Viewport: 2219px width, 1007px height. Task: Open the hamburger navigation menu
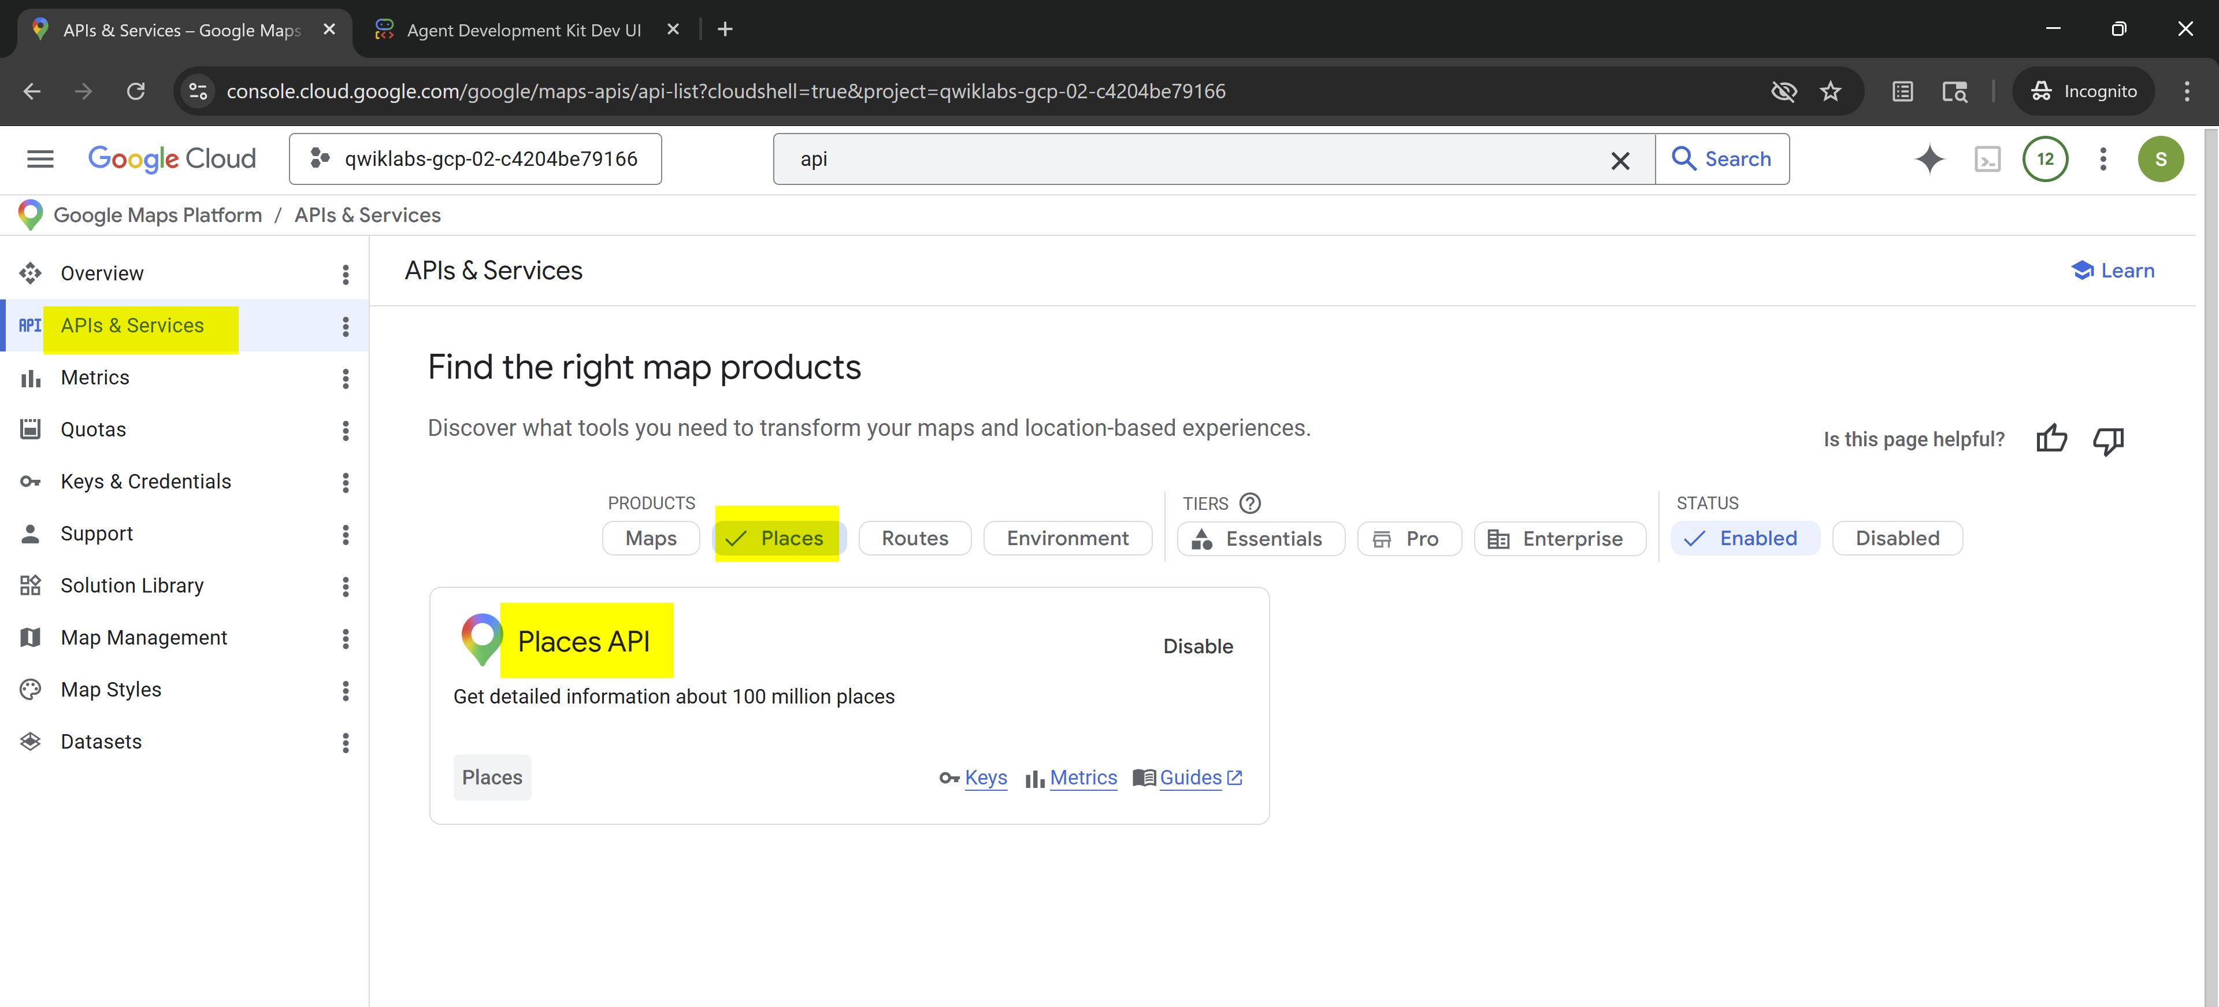click(x=40, y=160)
